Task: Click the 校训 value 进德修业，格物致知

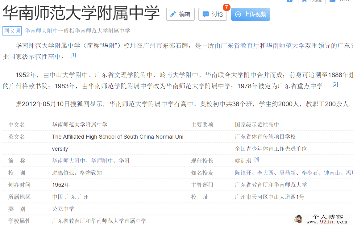Action: [x=77, y=173]
